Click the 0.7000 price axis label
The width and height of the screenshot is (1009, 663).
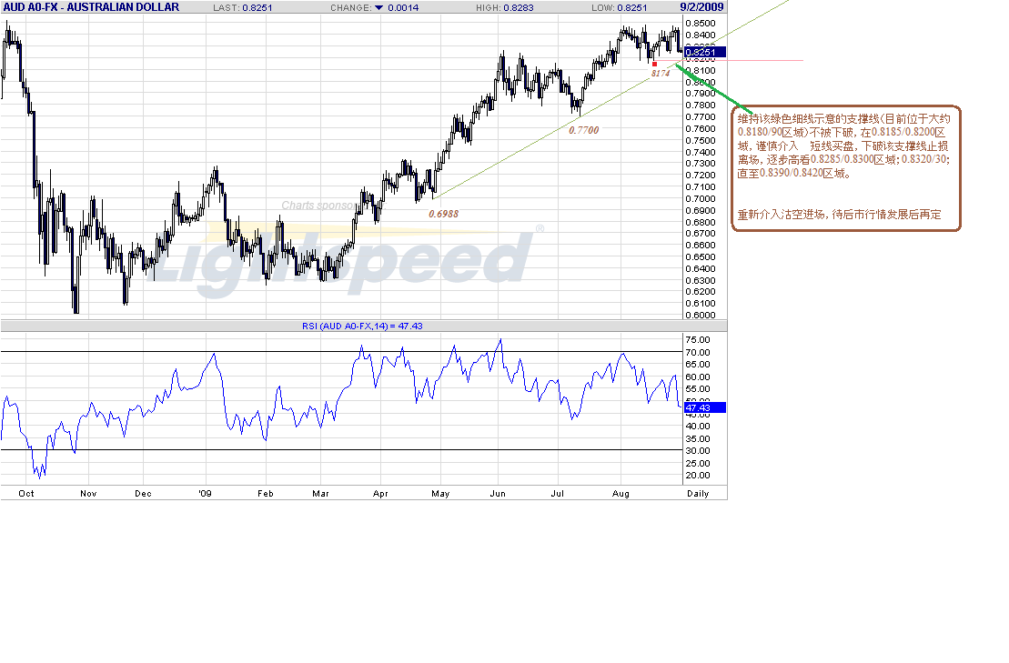[701, 198]
